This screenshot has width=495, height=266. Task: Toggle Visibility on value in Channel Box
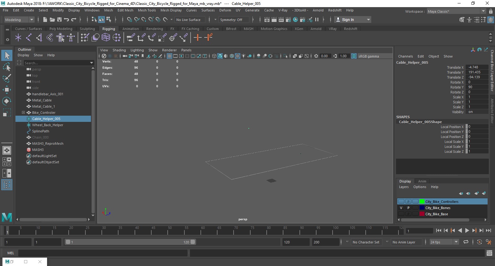point(477,112)
